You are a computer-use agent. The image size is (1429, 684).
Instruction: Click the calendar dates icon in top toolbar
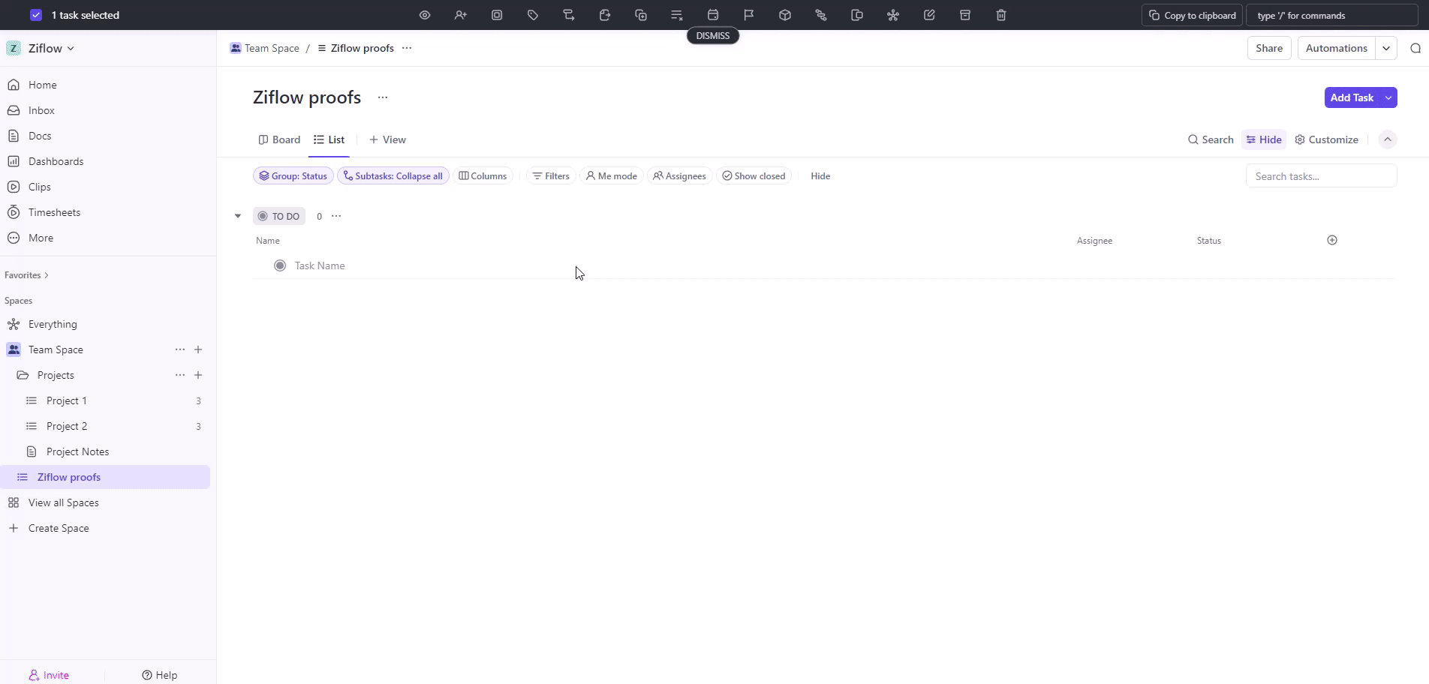[713, 15]
